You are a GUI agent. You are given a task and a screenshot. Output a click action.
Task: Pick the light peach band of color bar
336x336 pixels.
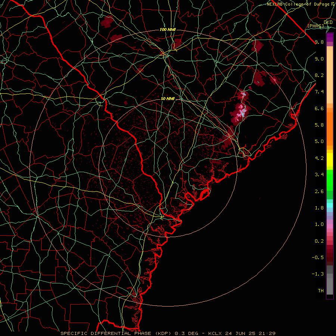(x=330, y=77)
